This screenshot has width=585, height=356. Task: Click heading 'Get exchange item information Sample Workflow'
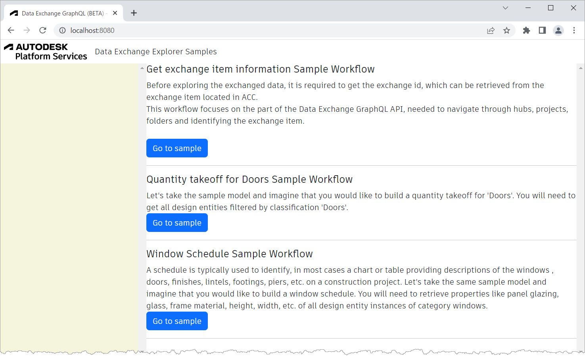click(261, 69)
